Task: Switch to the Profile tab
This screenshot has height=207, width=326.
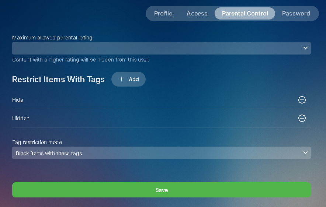Action: coord(163,14)
